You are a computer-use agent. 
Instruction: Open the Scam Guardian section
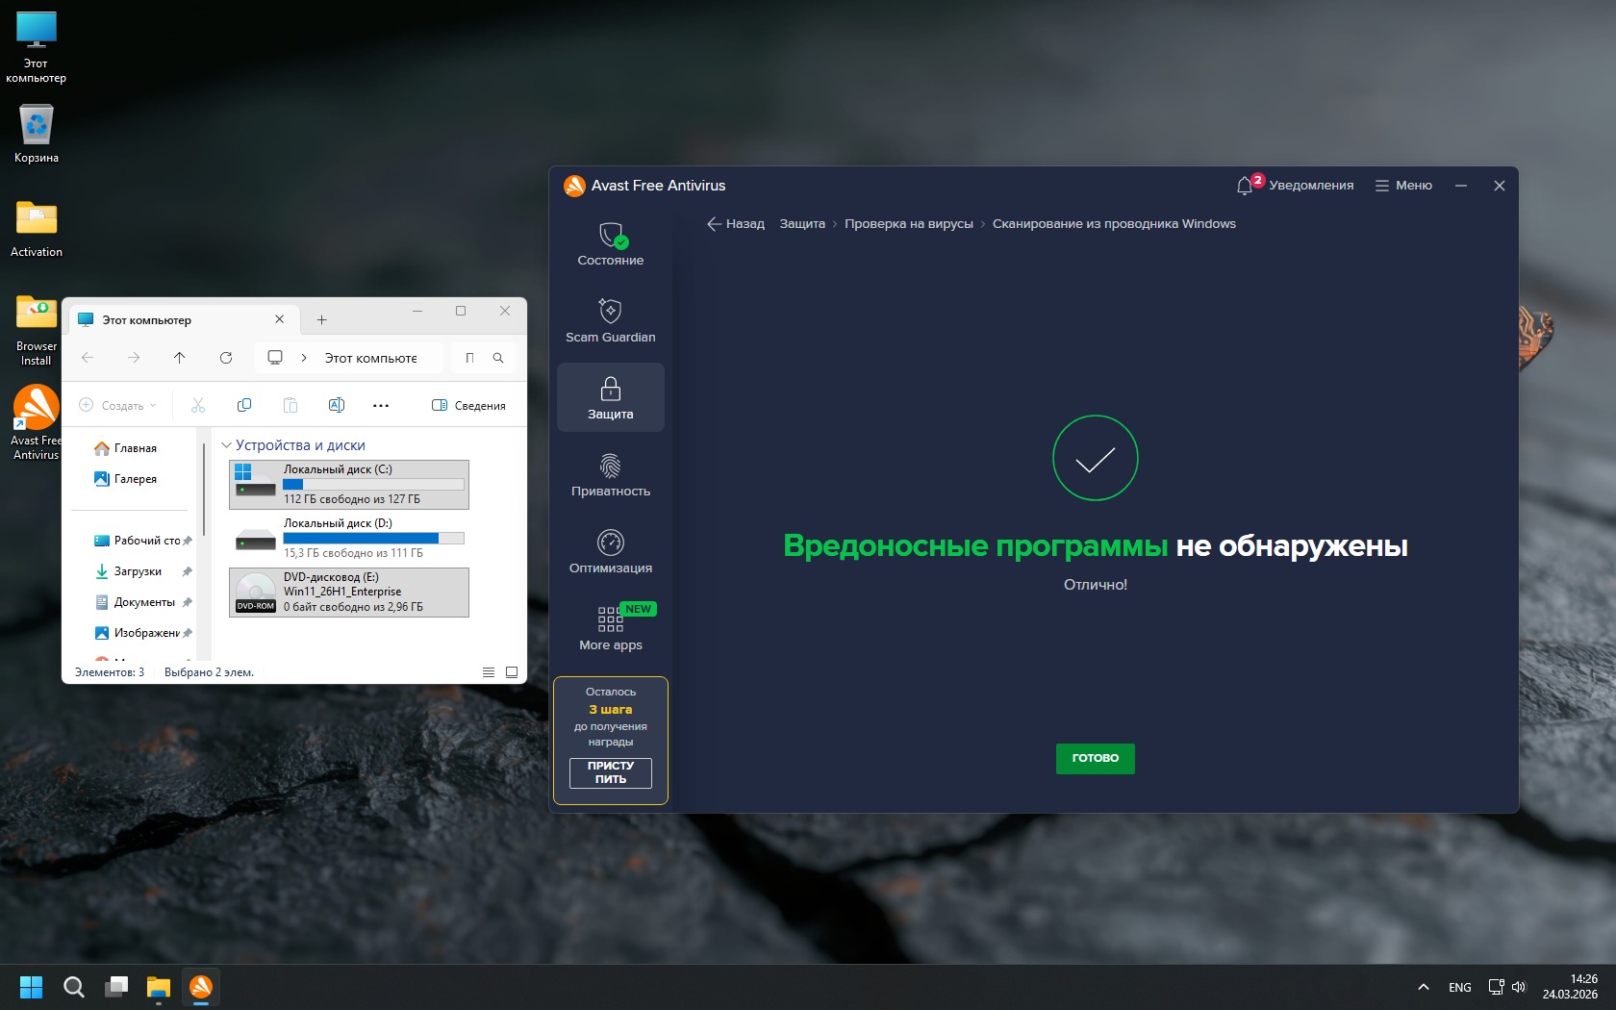(x=610, y=320)
